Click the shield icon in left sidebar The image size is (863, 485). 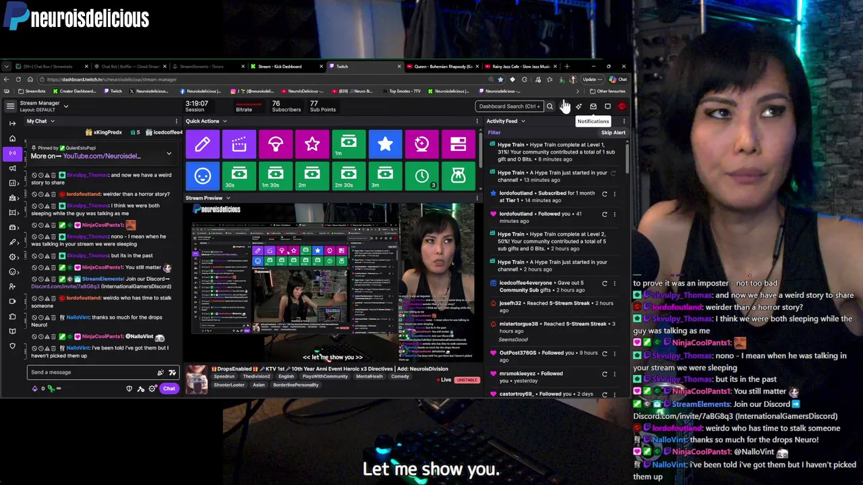[x=12, y=346]
